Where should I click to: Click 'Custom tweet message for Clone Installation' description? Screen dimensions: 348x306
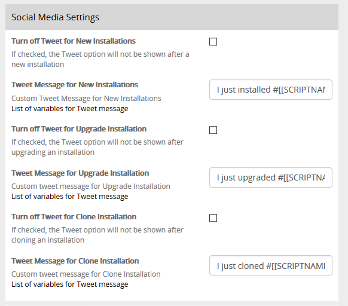(86, 274)
